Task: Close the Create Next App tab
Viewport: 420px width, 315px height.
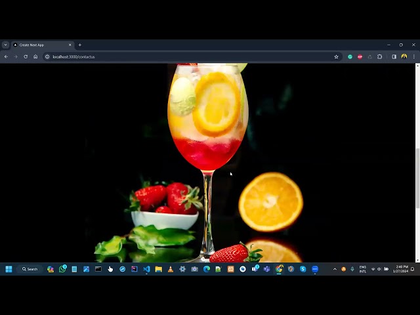Action: pyautogui.click(x=70, y=45)
